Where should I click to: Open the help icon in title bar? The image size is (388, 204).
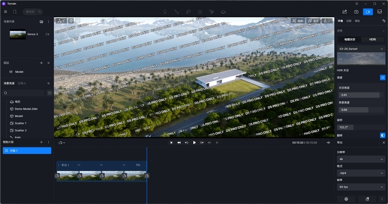(x=356, y=4)
